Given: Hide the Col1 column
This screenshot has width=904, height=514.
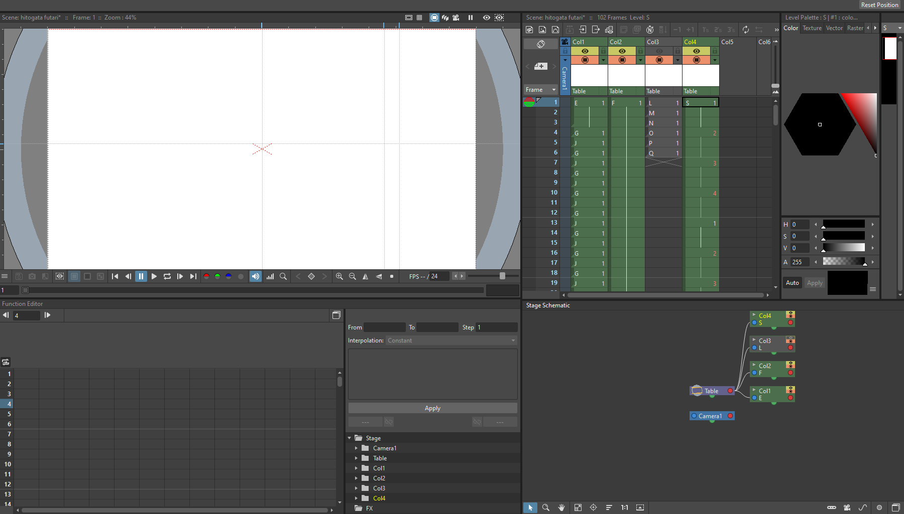Looking at the screenshot, I should click(x=586, y=51).
